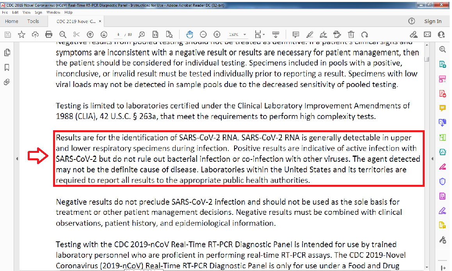Select the CDC 2019 Novel document tab
This screenshot has height=271, width=452.
point(76,21)
